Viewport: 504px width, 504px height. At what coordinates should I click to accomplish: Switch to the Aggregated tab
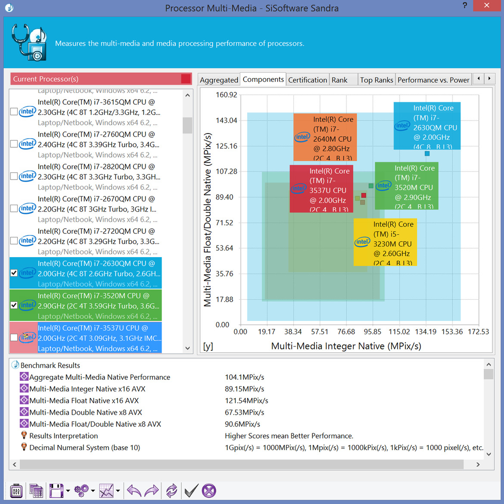pos(219,80)
